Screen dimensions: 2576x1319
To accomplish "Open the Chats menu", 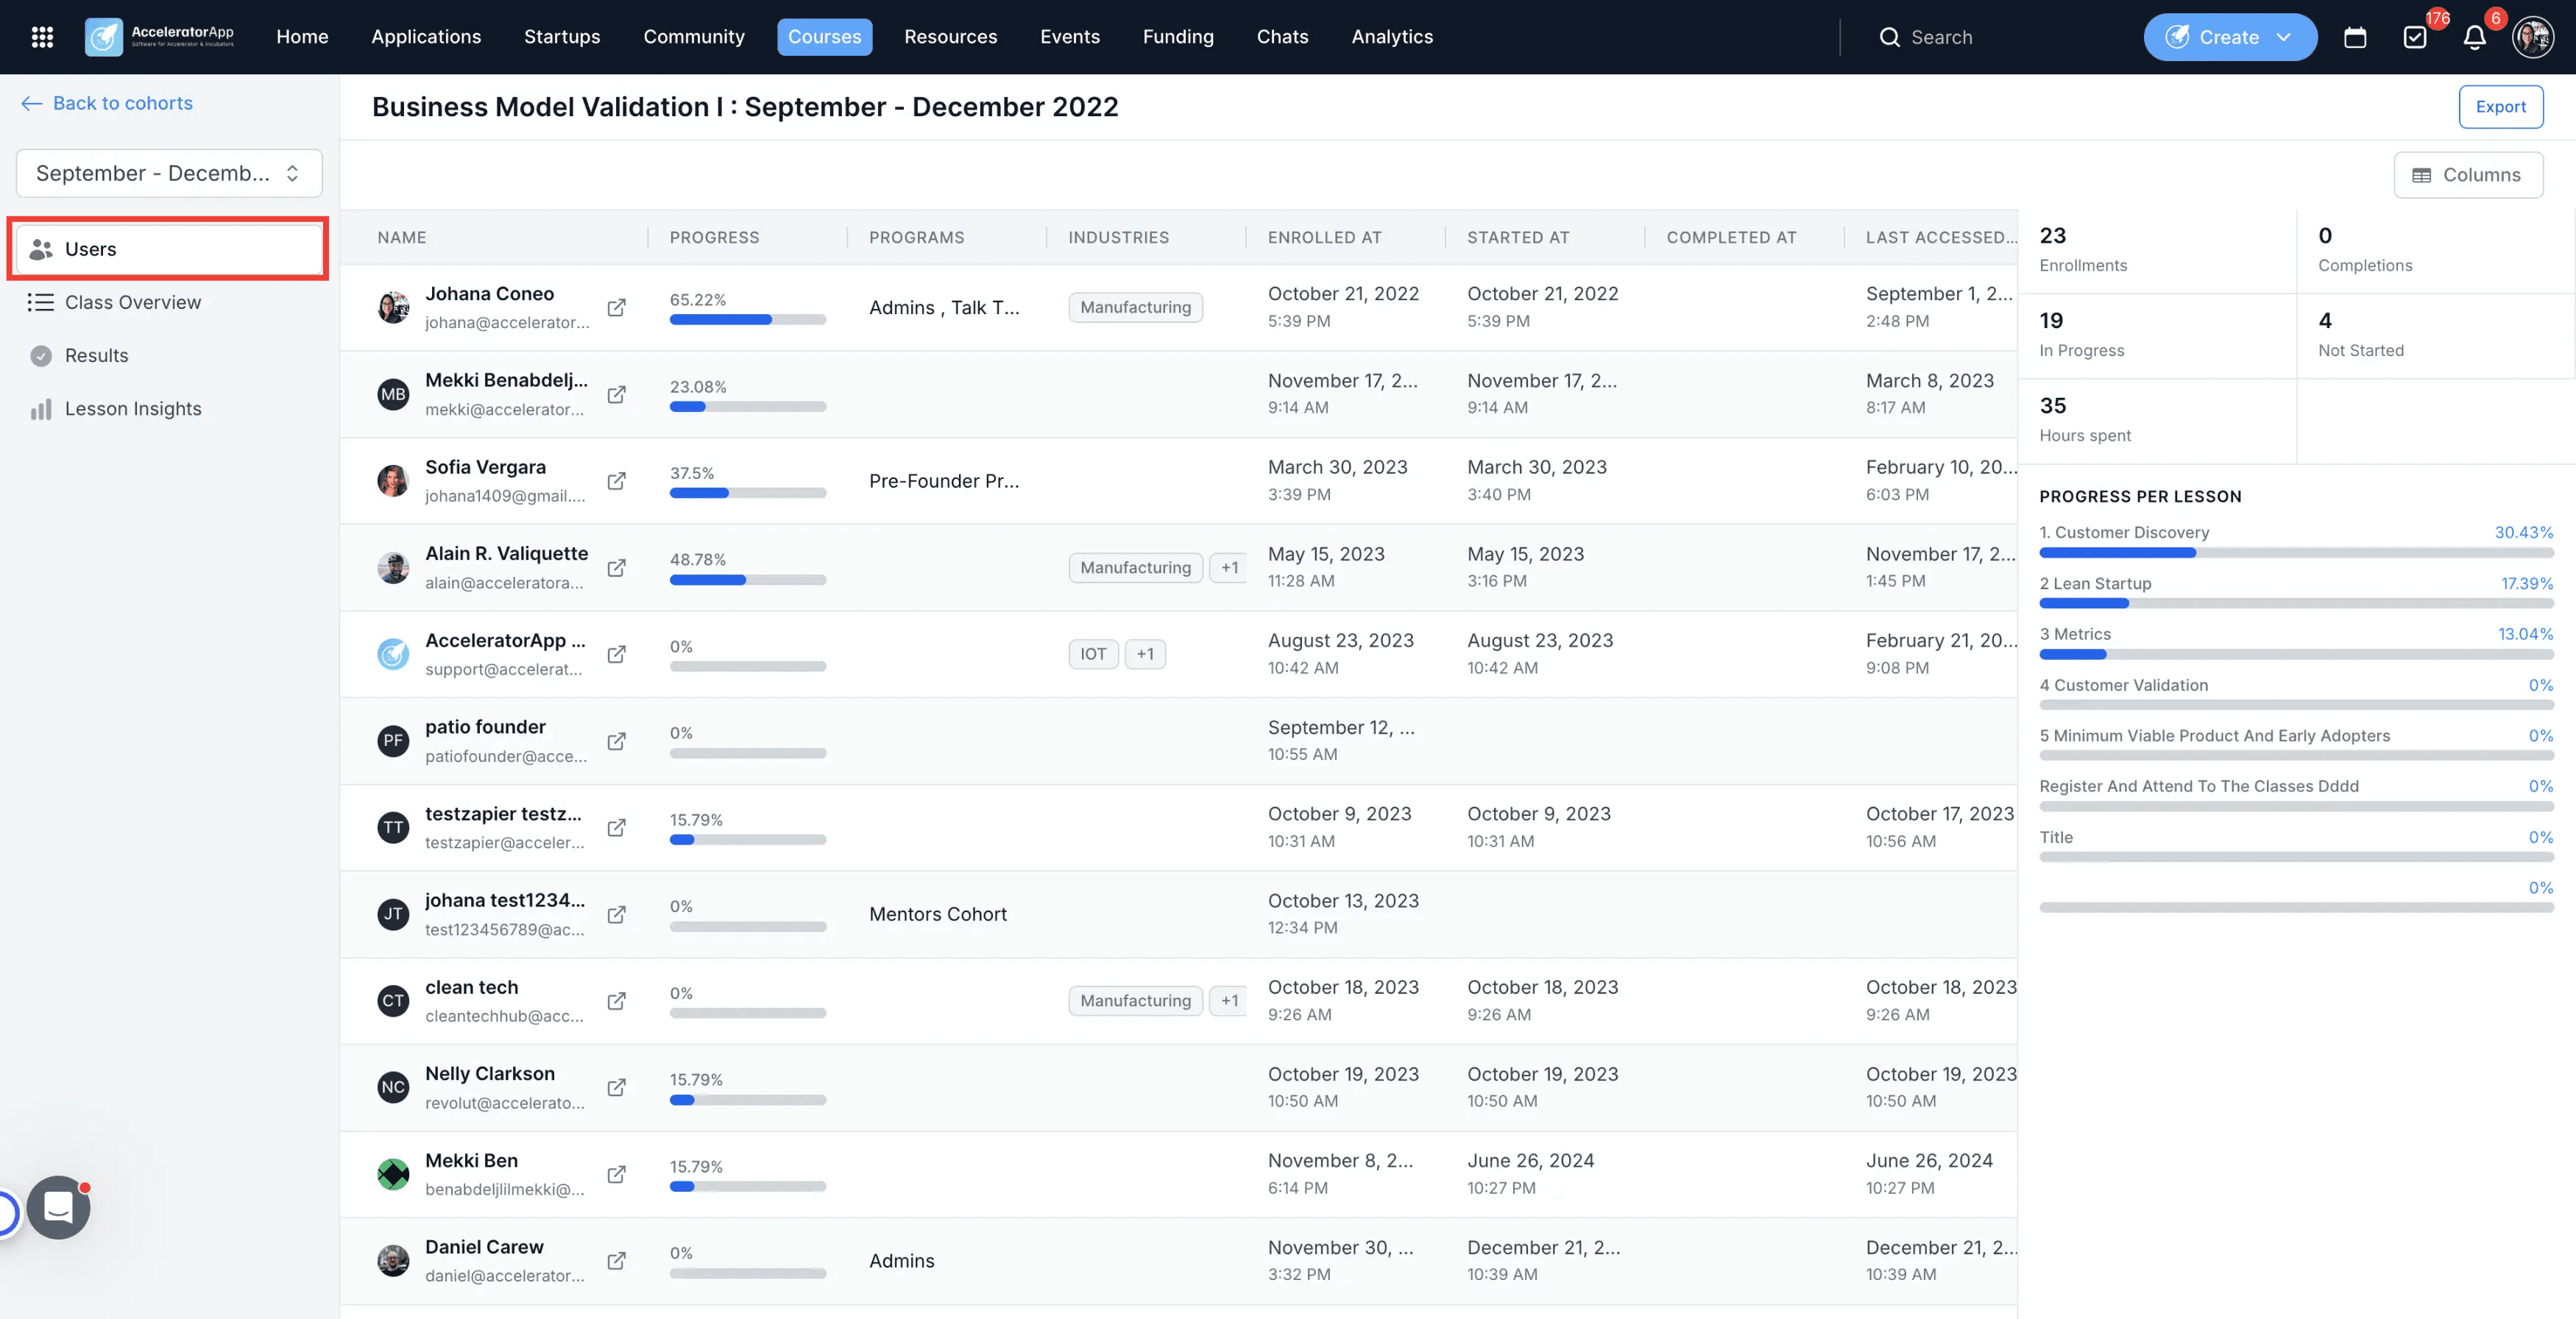I will tap(1282, 37).
